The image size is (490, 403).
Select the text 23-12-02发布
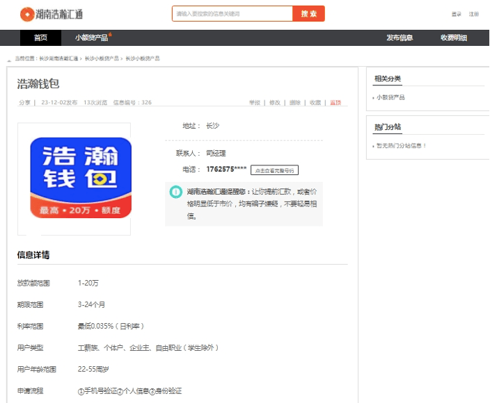59,102
